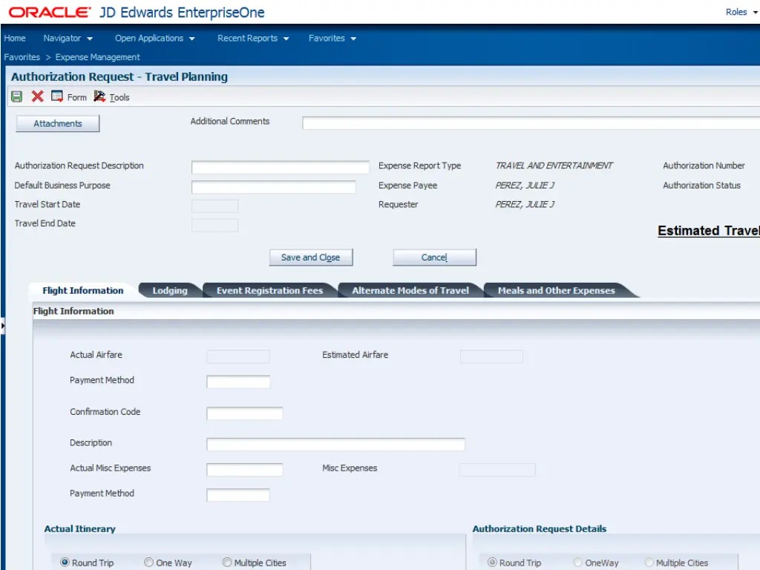Expand the Recent Reports dropdown
The width and height of the screenshot is (760, 570).
tap(253, 39)
